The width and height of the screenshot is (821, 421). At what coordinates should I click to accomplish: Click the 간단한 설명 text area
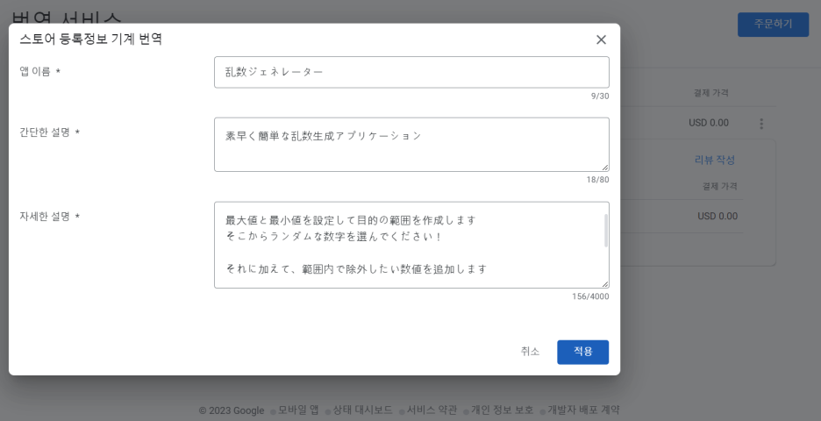tap(411, 145)
